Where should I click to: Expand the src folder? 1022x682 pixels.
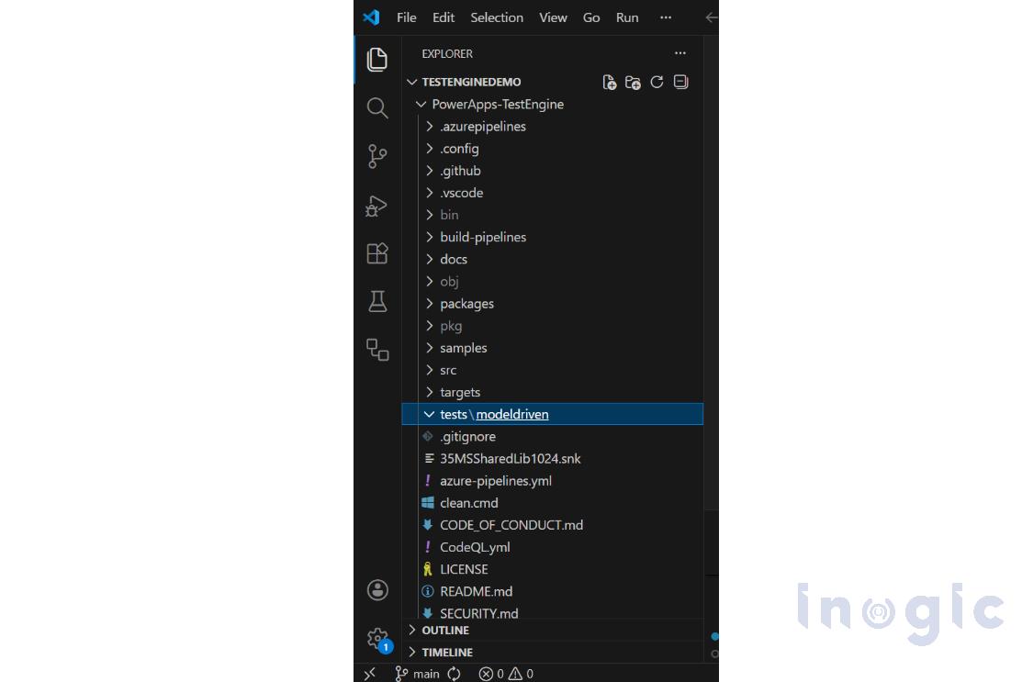pyautogui.click(x=448, y=370)
